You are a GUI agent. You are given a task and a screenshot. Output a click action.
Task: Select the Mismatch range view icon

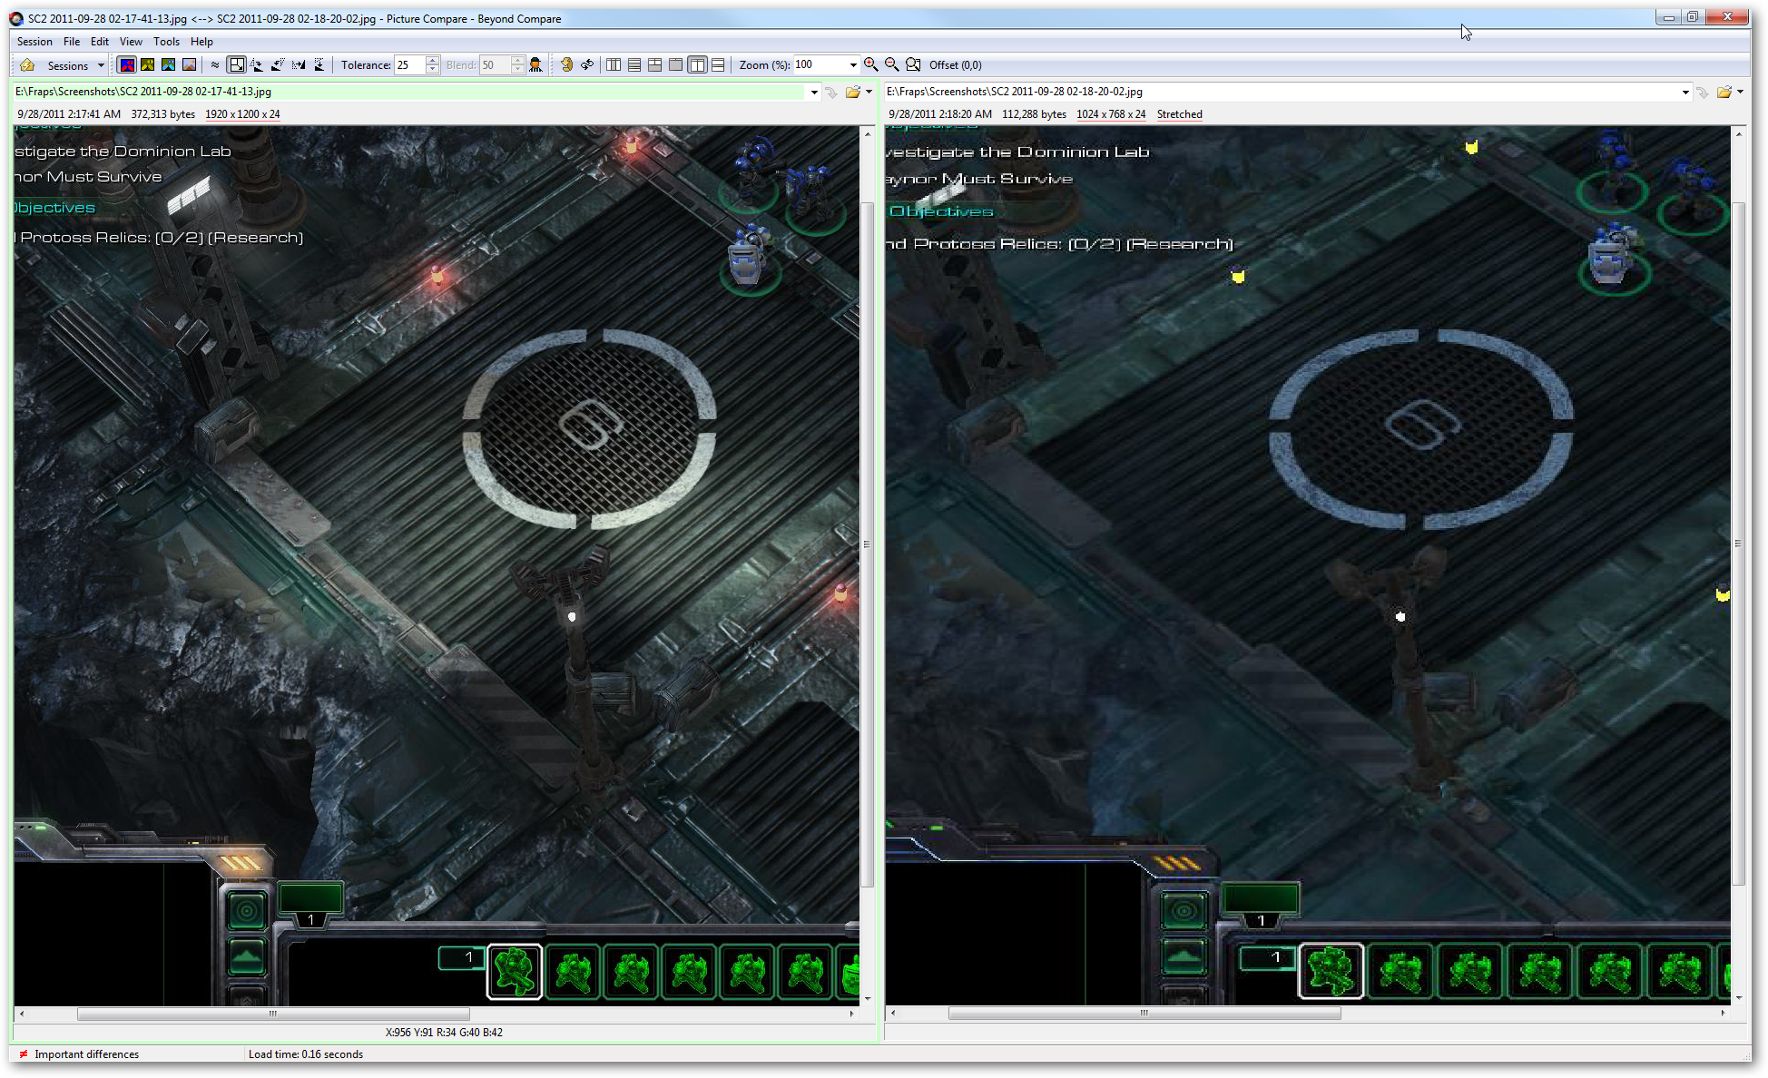(x=148, y=65)
